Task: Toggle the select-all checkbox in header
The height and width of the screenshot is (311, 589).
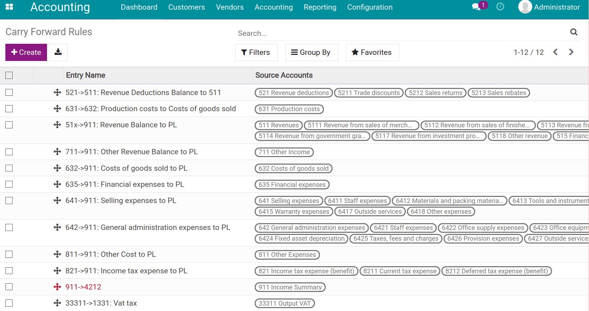Action: 9,75
